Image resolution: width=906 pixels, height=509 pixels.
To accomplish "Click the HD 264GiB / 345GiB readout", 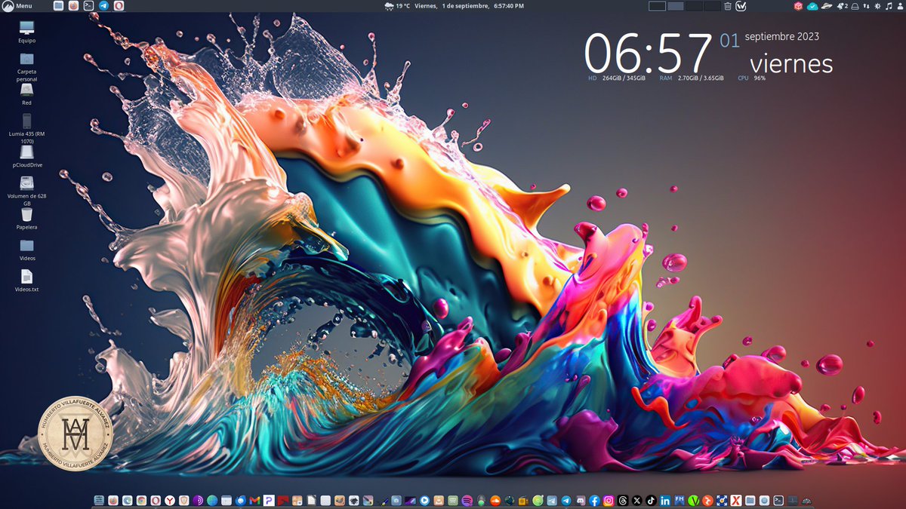I will [x=617, y=78].
